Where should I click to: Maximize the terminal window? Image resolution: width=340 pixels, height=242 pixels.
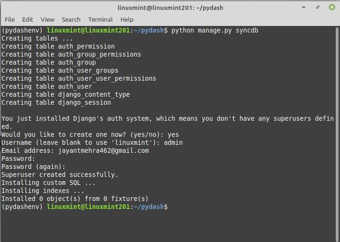(318, 7)
